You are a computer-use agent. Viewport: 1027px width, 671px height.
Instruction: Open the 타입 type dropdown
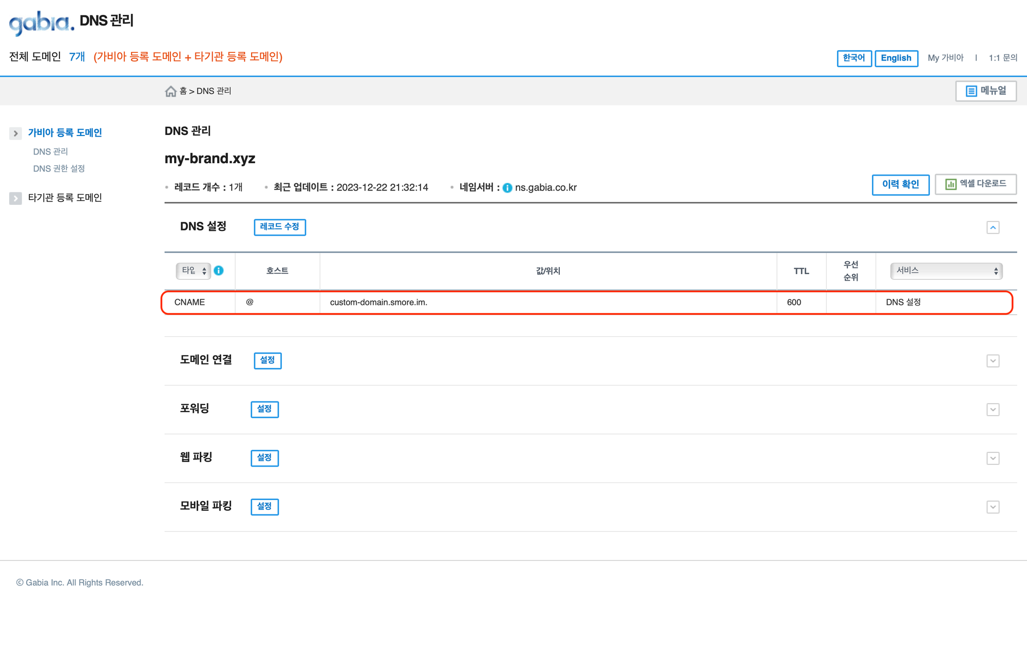tap(194, 271)
